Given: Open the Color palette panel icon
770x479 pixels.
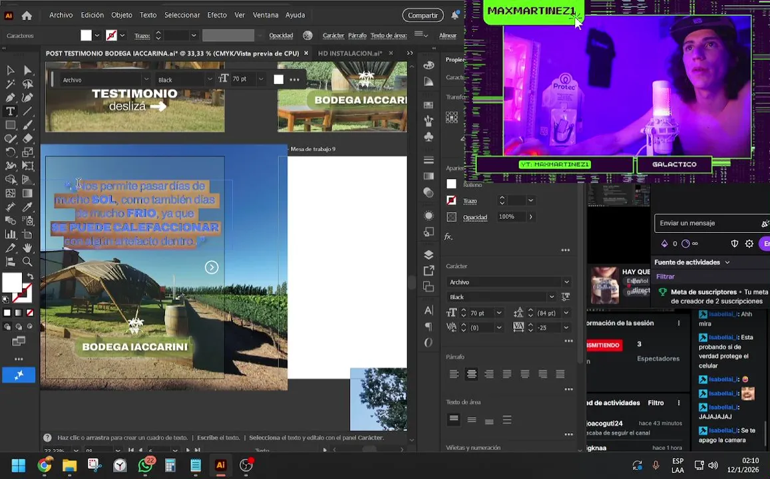Looking at the screenshot, I should point(429,65).
